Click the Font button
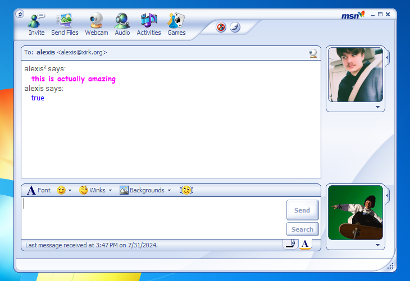This screenshot has width=410, height=281. pyautogui.click(x=39, y=190)
